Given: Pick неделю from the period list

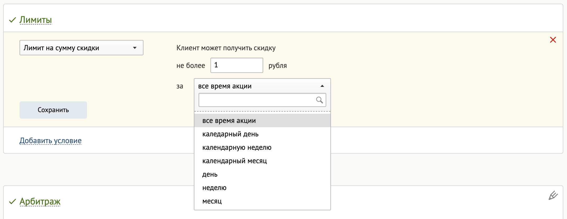Looking at the screenshot, I should click(262, 188).
